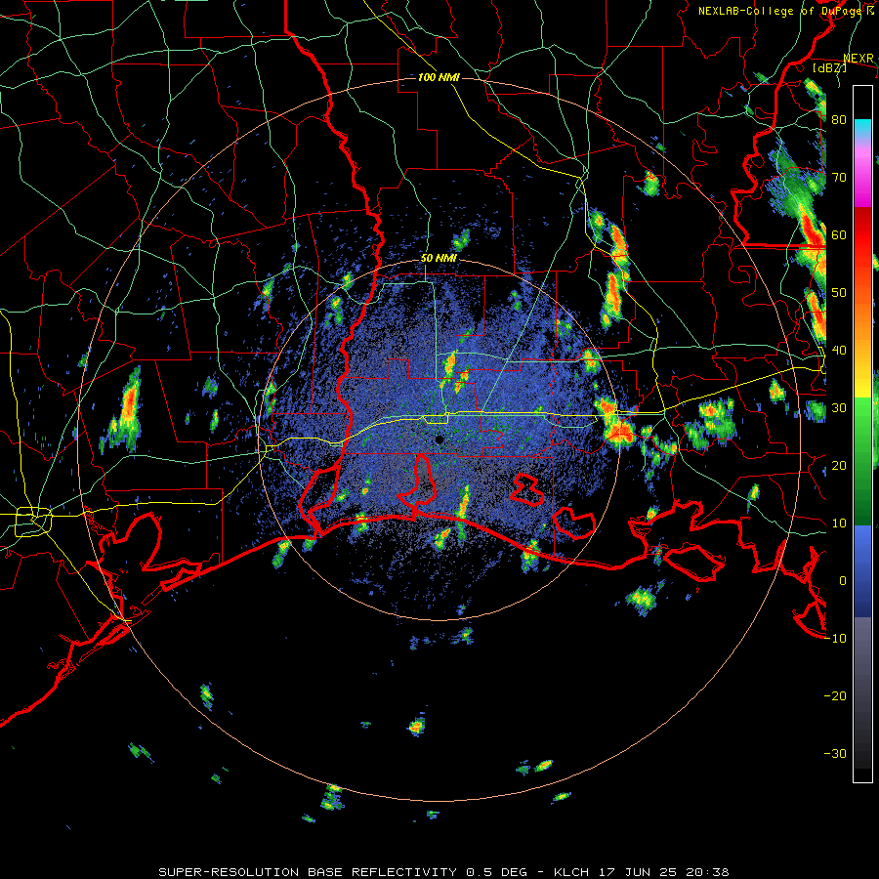Click the 0 value on the dBZ scale

coord(843,581)
